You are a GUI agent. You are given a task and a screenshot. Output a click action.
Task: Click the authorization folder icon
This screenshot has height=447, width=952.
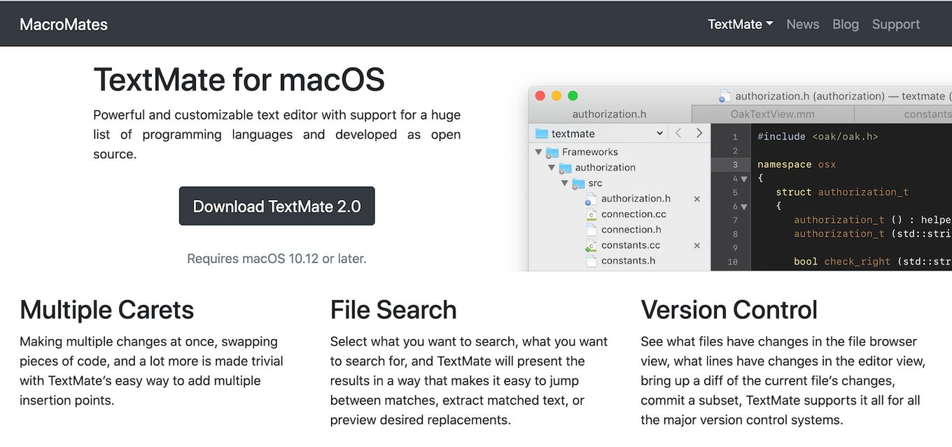tap(565, 168)
